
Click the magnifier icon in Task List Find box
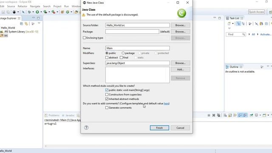pos(244,34)
